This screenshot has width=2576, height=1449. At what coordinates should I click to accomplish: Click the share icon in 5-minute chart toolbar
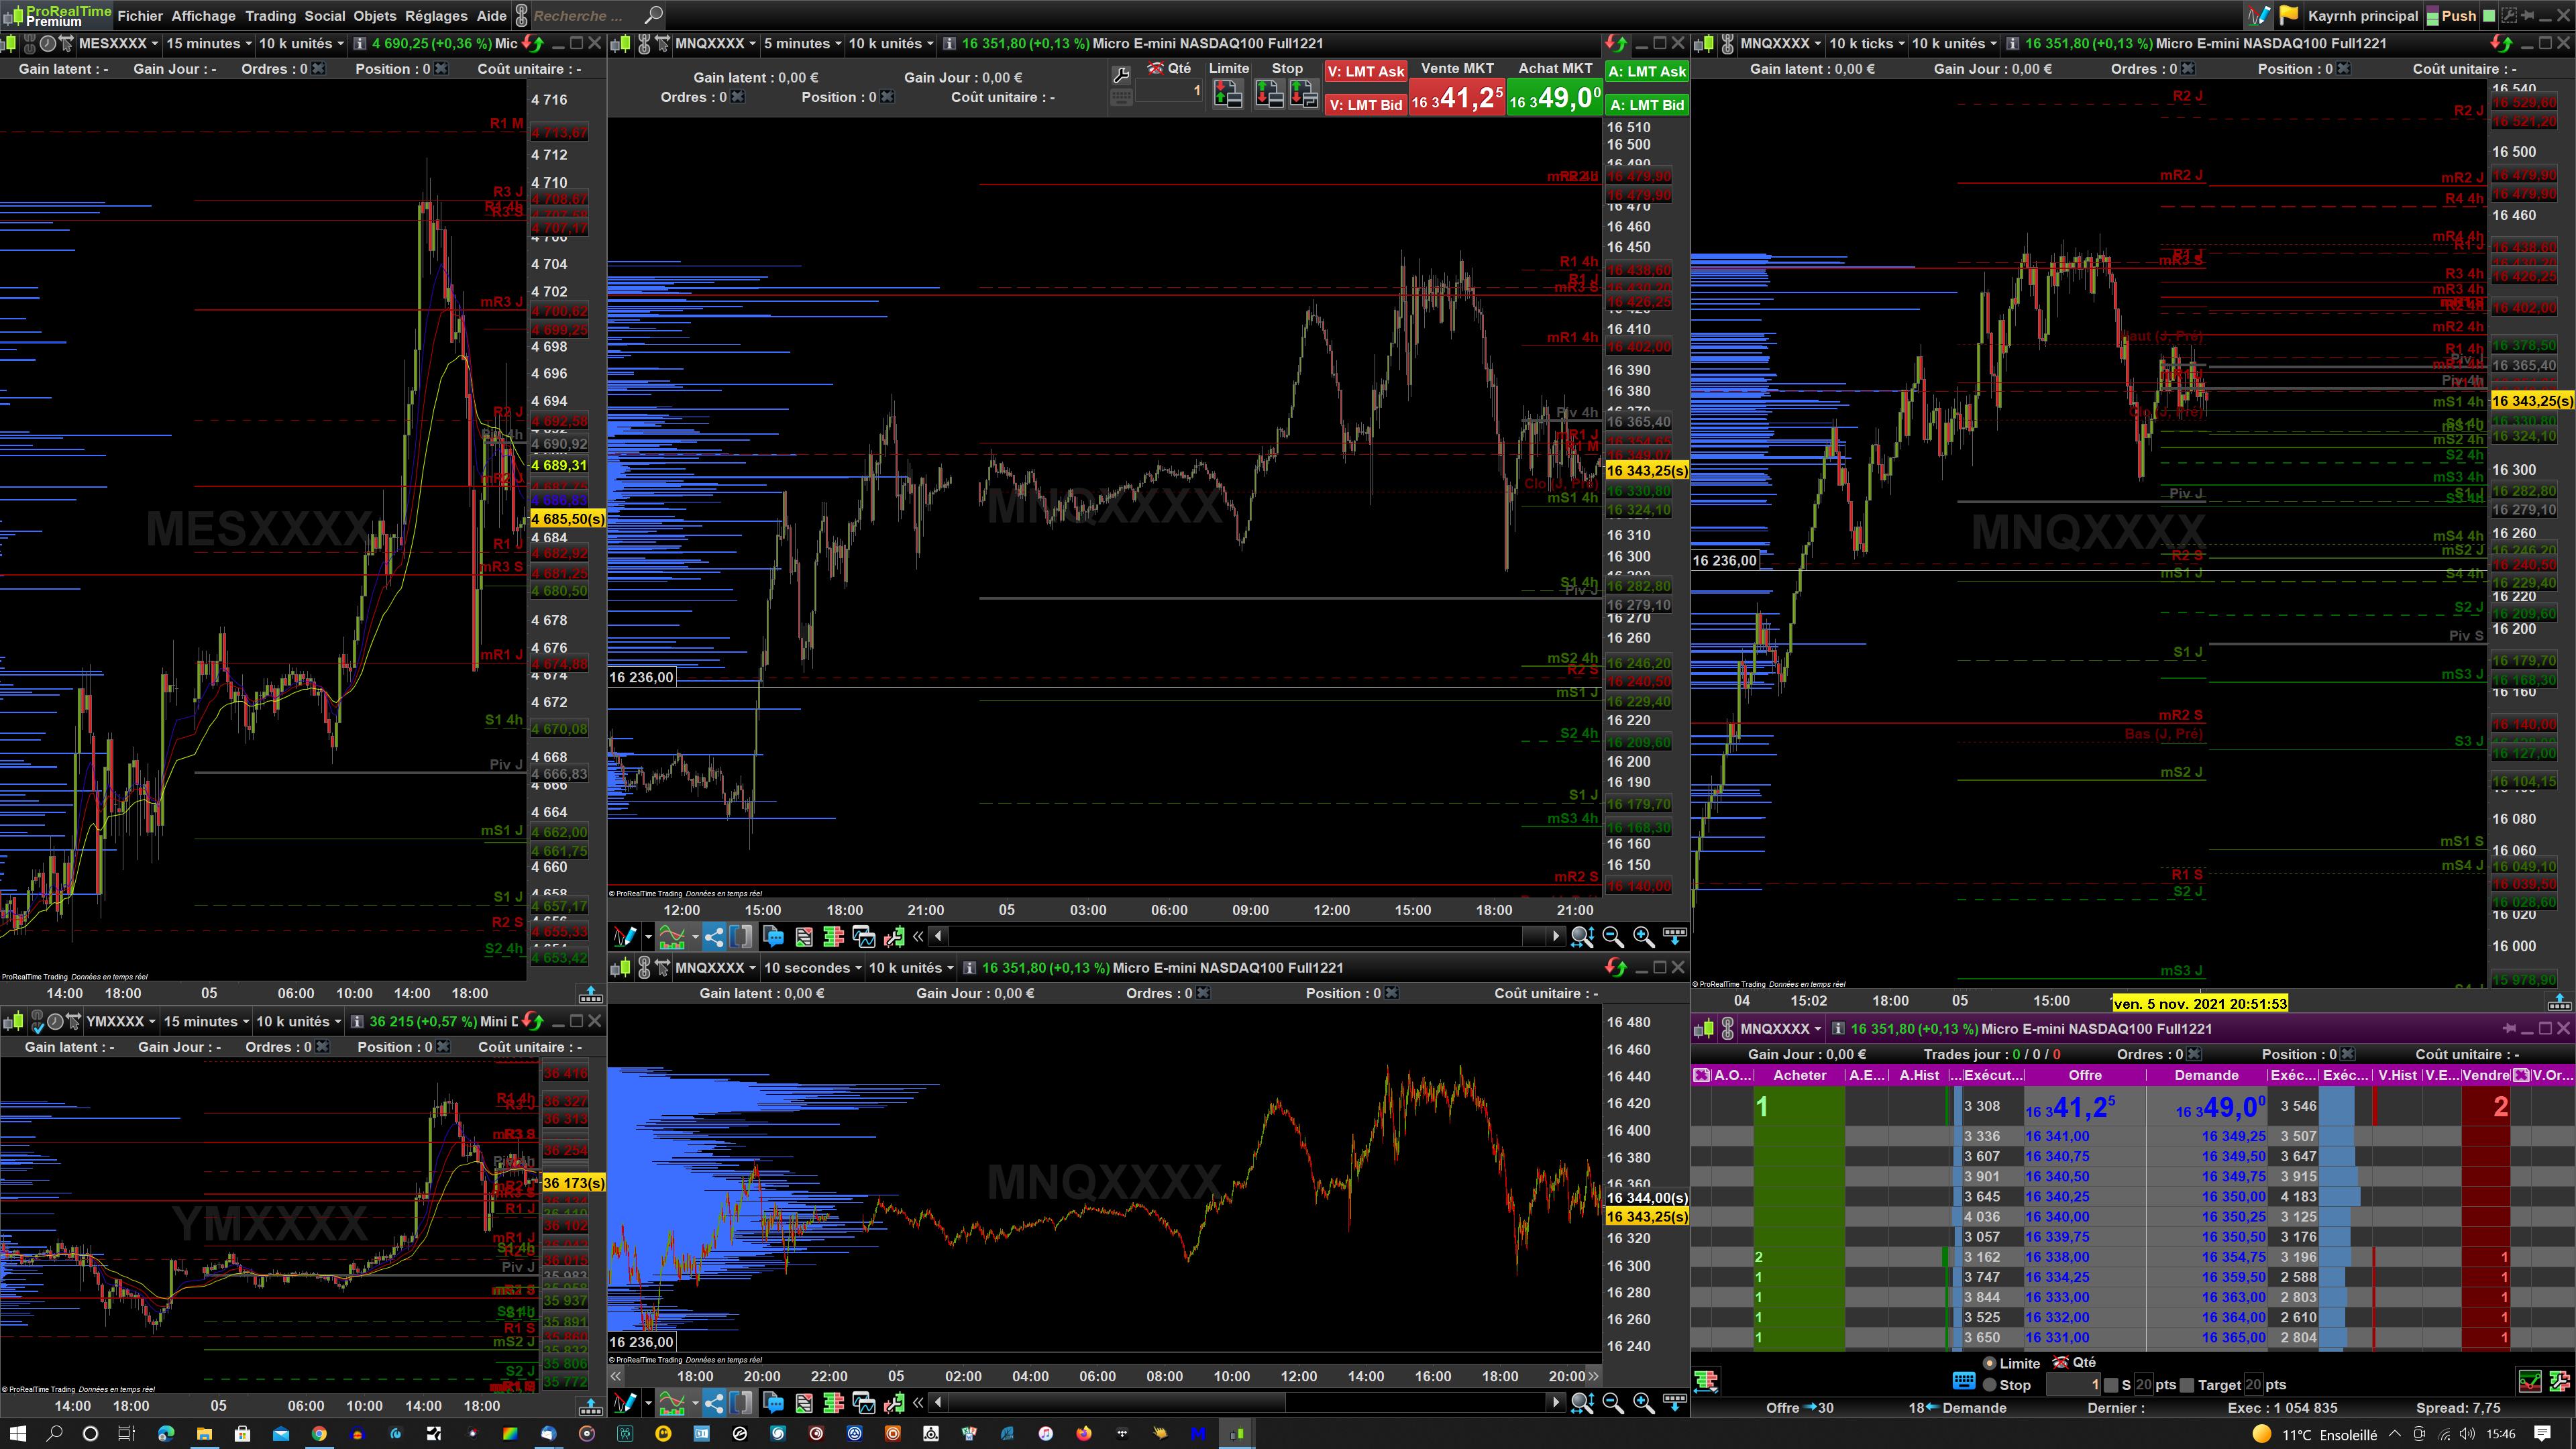pos(714,937)
